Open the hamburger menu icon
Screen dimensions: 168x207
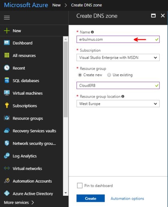[7, 18]
